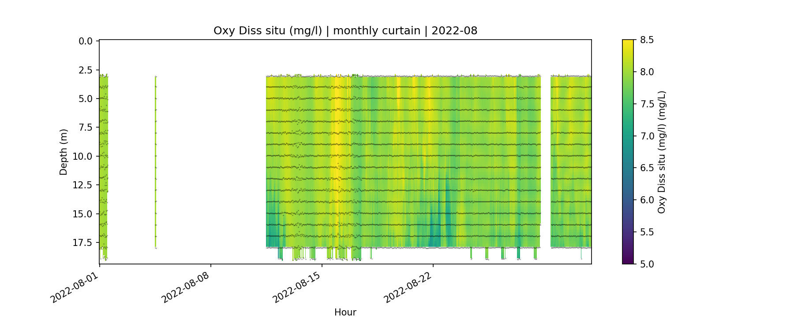The height and width of the screenshot is (330, 794).
Task: Click the plot title mentioning monthly curtain
Action: pyautogui.click(x=345, y=31)
